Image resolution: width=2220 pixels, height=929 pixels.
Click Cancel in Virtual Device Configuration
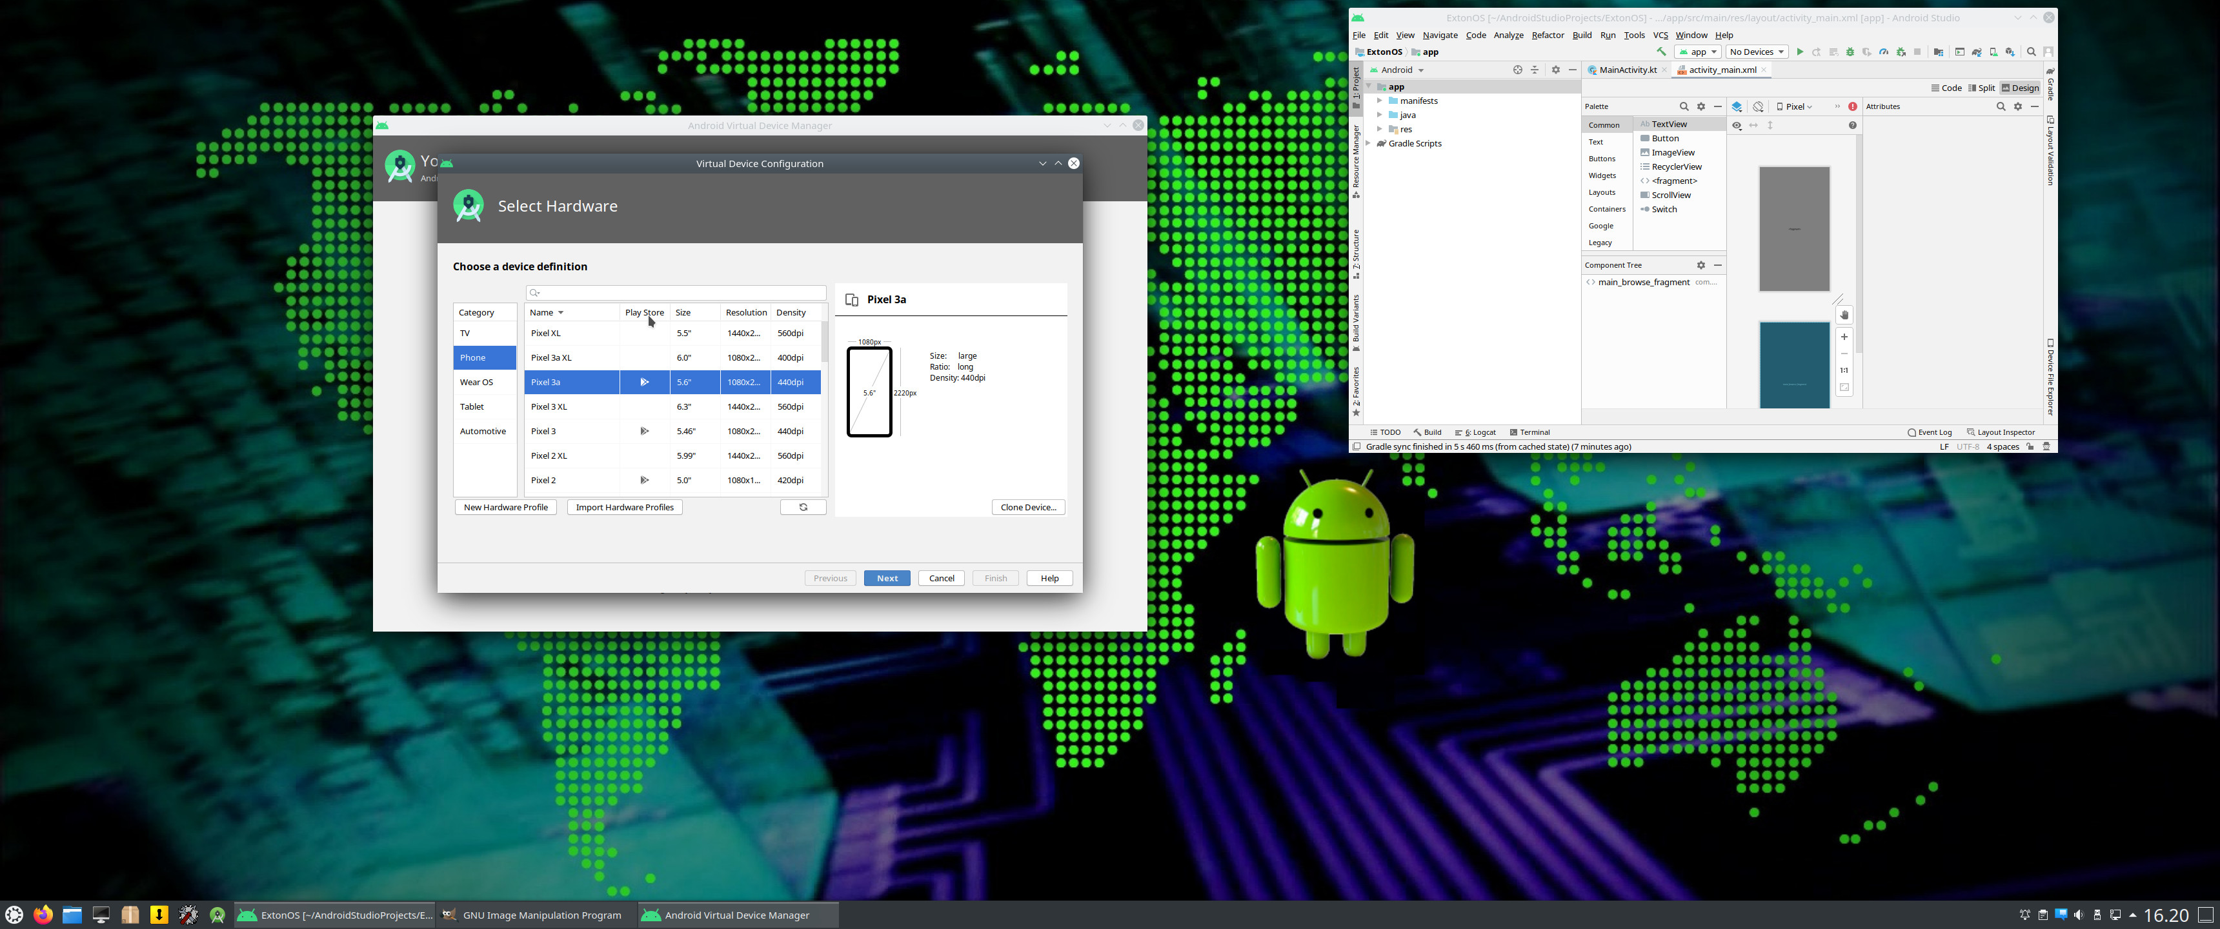[x=941, y=578]
